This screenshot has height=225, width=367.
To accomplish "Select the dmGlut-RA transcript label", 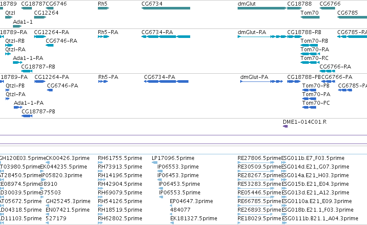I will 252,32.
